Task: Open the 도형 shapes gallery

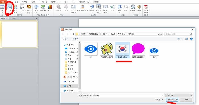Action: click(x=36, y=9)
